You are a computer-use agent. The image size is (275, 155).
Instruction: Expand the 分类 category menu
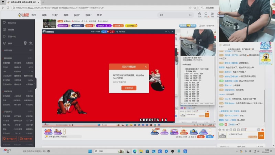tap(55, 15)
